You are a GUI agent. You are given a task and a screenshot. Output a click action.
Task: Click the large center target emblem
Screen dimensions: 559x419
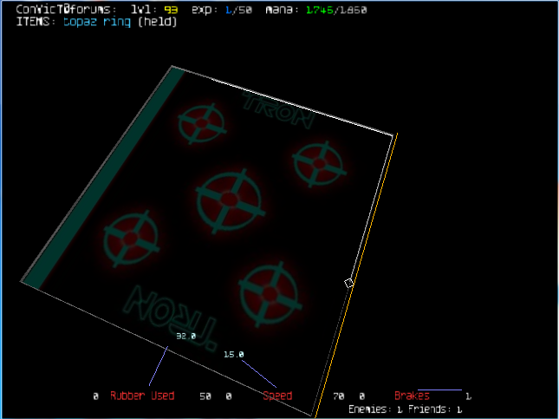tap(225, 200)
